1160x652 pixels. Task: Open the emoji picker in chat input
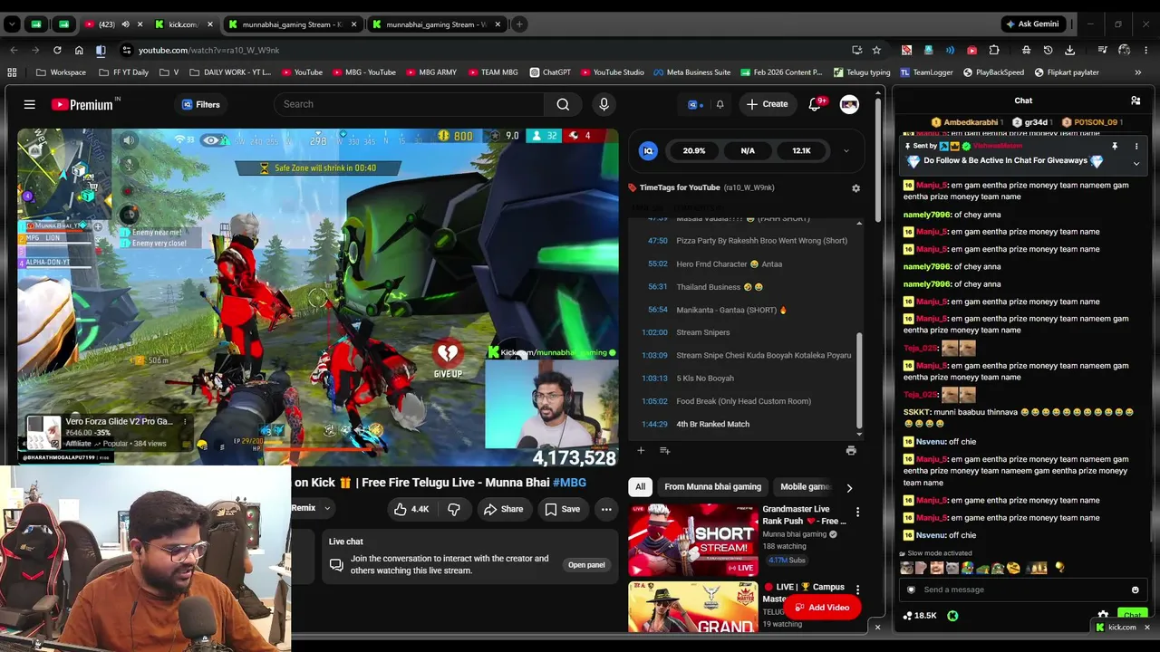1135,590
